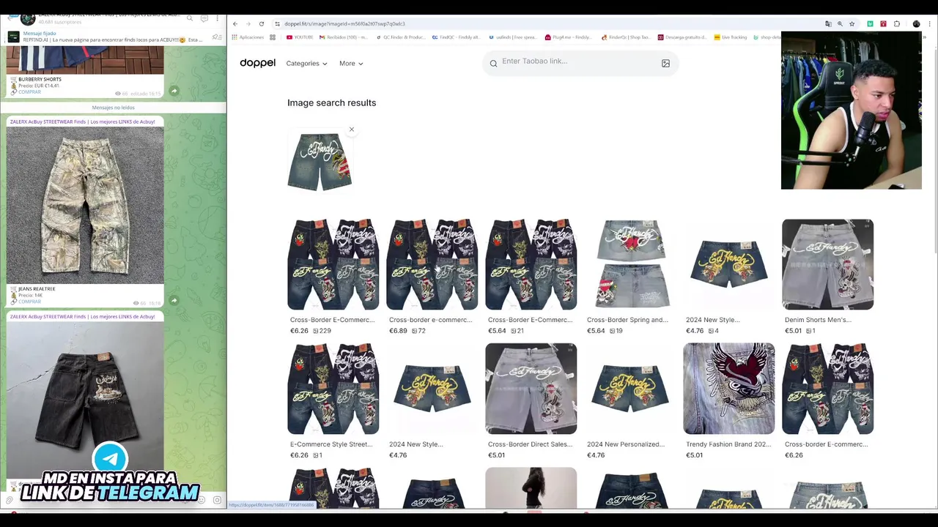
Task: Open image upload search icon in the doppel search box
Action: tap(665, 64)
